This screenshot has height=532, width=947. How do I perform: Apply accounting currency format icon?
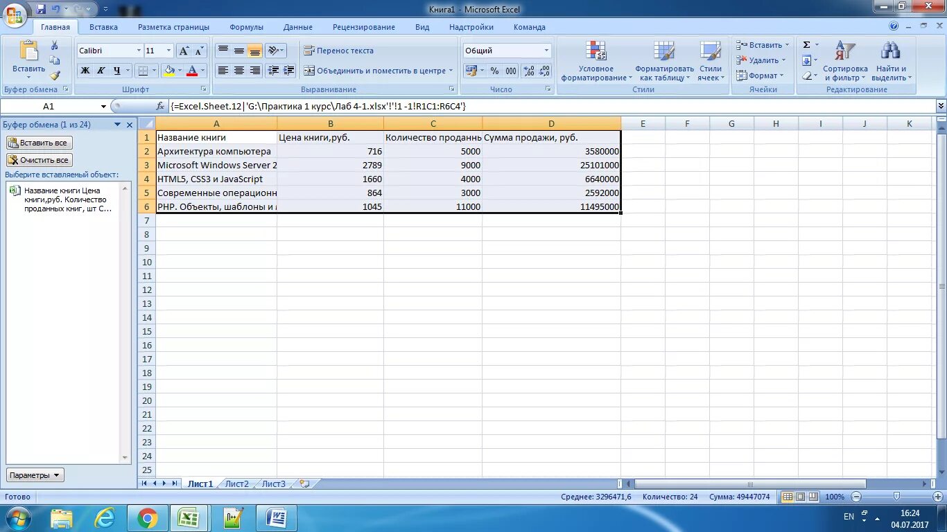[471, 71]
